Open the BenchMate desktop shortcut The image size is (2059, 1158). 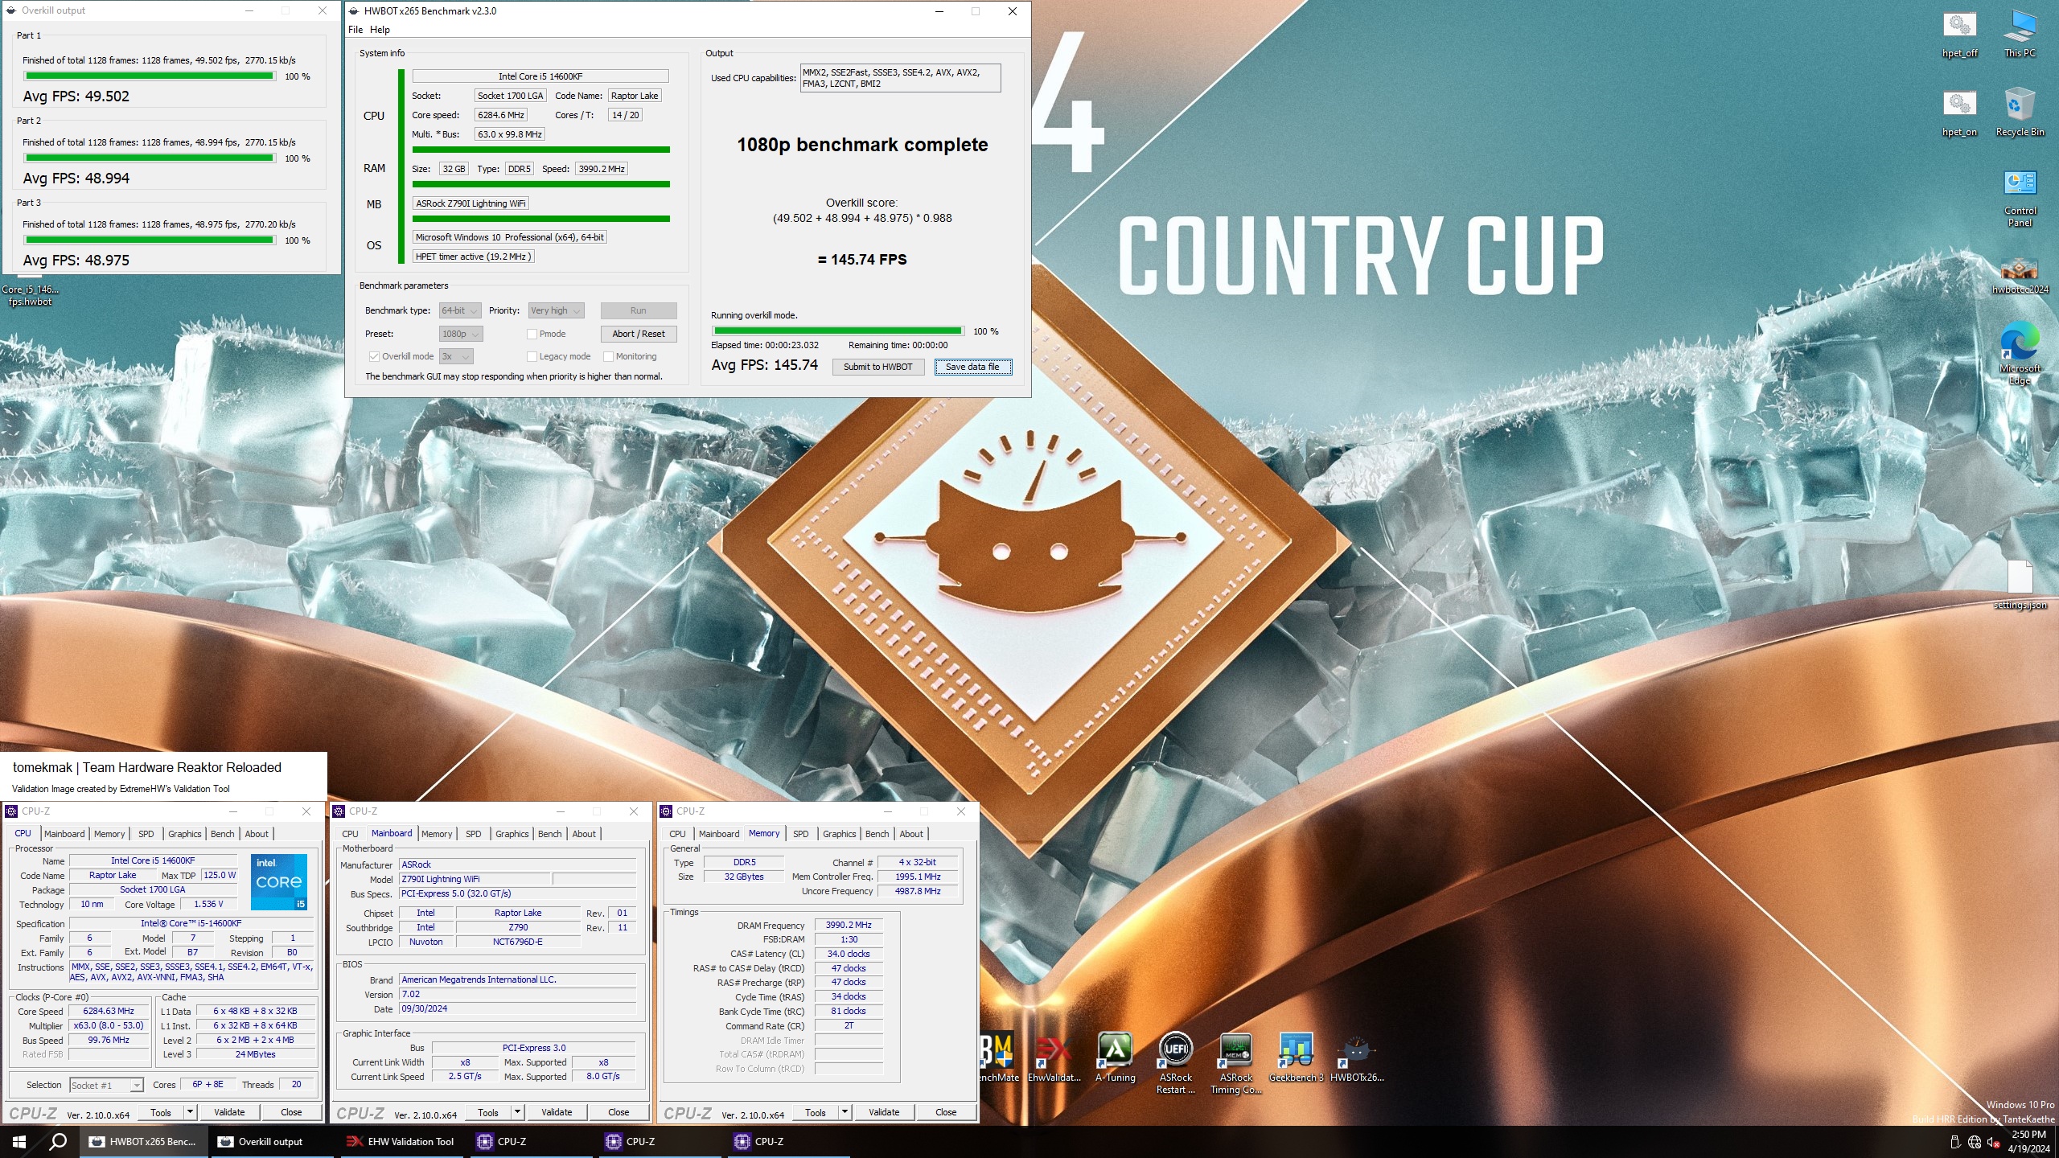click(997, 1057)
